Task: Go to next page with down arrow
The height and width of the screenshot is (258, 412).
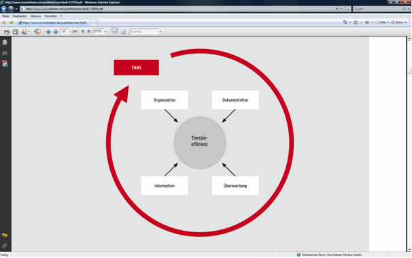Action: pos(56,31)
